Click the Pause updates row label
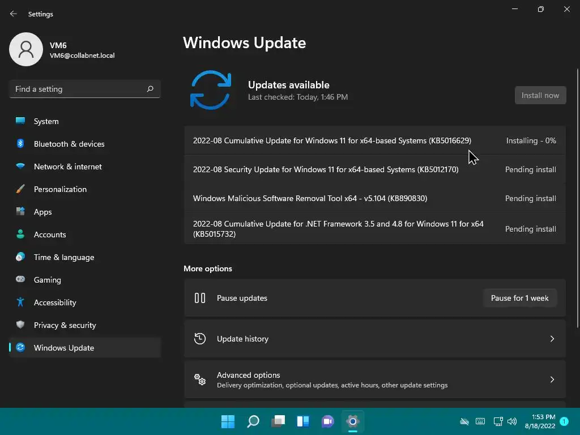The image size is (580, 435). coord(242,298)
